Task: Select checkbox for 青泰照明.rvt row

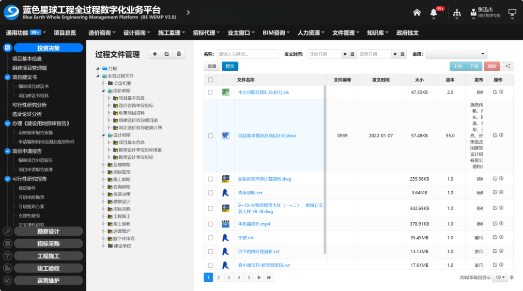Action: (x=210, y=193)
